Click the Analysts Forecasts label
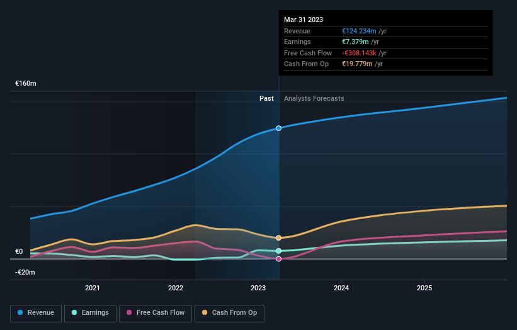This screenshot has width=517, height=330. (x=314, y=98)
